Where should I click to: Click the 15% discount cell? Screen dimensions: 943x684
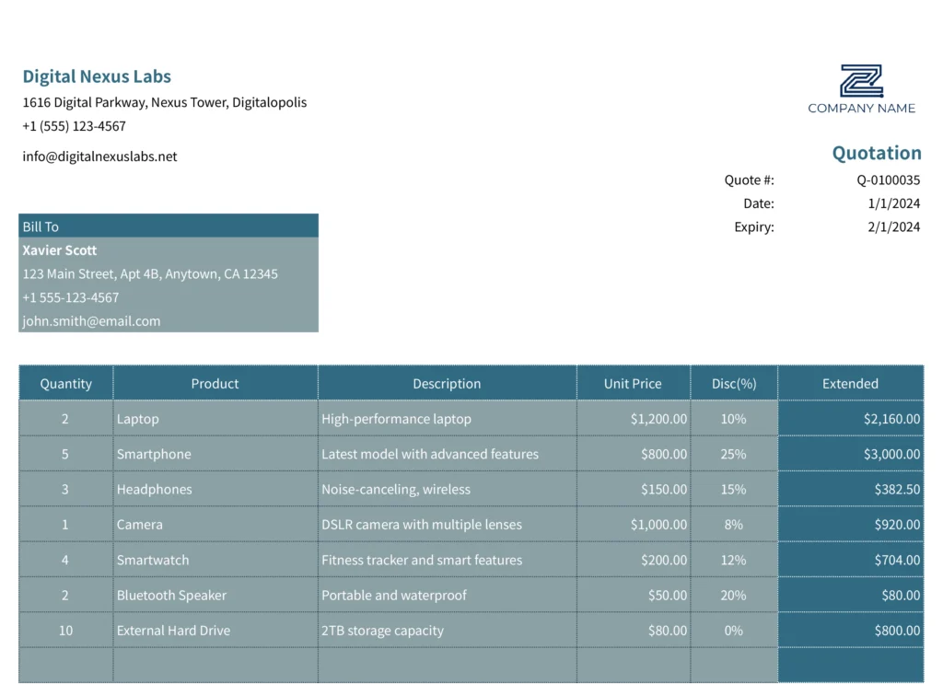point(734,489)
